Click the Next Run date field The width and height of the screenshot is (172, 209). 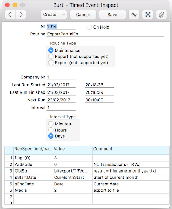point(61,100)
